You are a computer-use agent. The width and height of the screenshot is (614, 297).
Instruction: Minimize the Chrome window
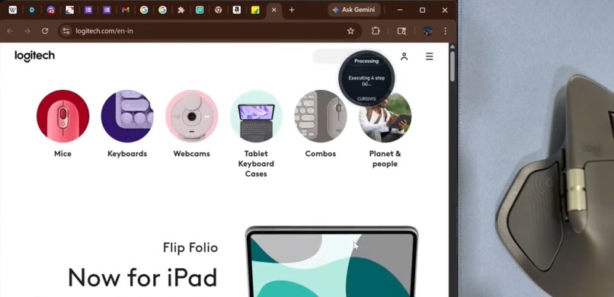(400, 10)
